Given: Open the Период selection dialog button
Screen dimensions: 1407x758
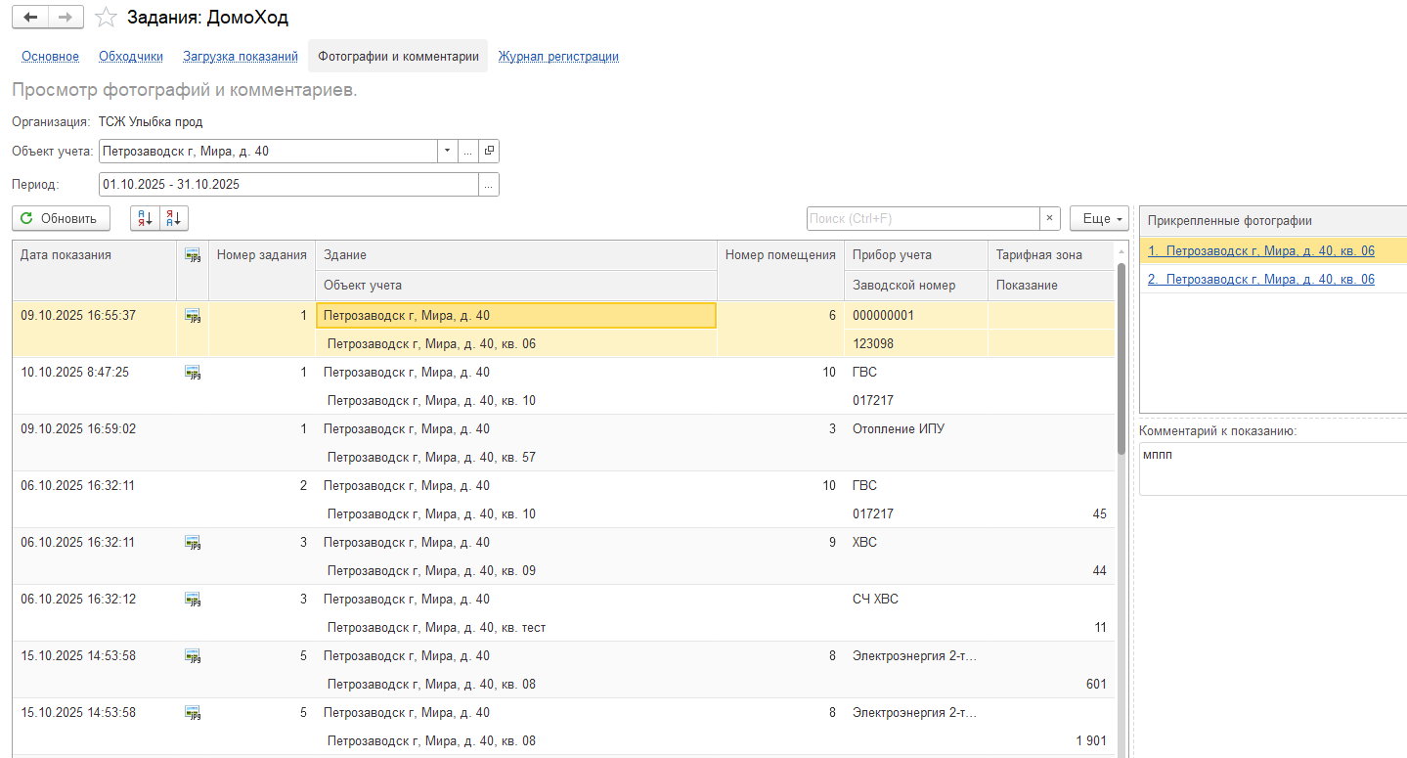Looking at the screenshot, I should [489, 184].
